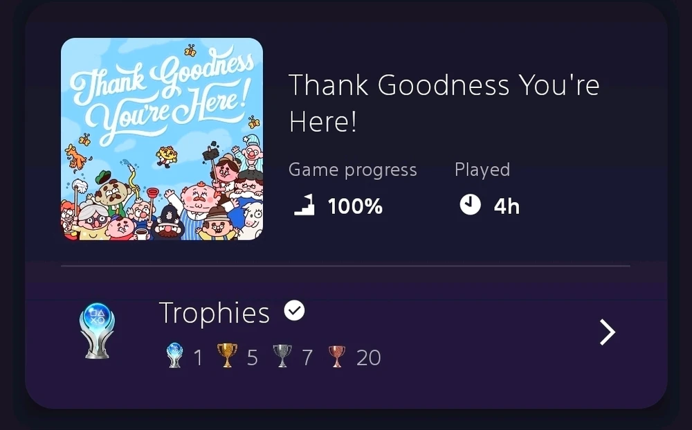Image resolution: width=692 pixels, height=430 pixels.
Task: Click the game progress stairs icon
Action: coord(304,206)
